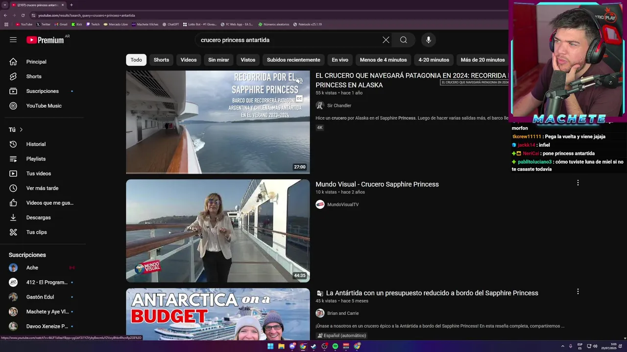The width and height of the screenshot is (627, 352).
Task: Clear the search box with the X icon
Action: 386,40
